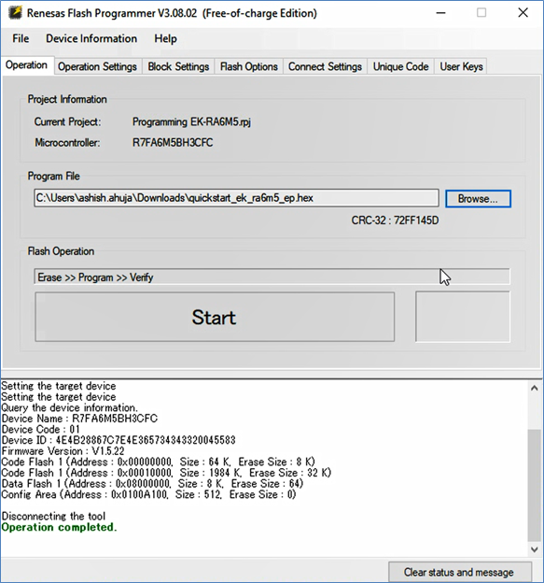The height and width of the screenshot is (583, 544).
Task: Maximize the Renesas Flash Programmer window
Action: click(481, 13)
